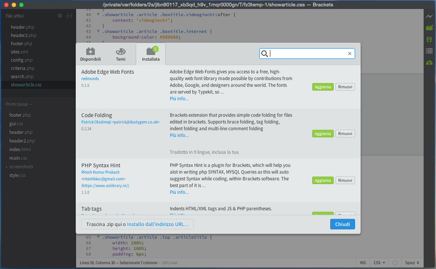Update Code Folding extension with Aggiorna

(323, 134)
